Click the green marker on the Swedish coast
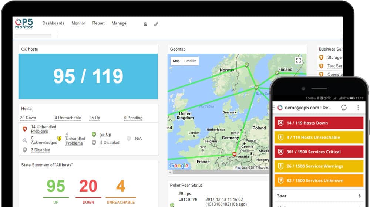The width and height of the screenshot is (370, 207). [x=256, y=87]
